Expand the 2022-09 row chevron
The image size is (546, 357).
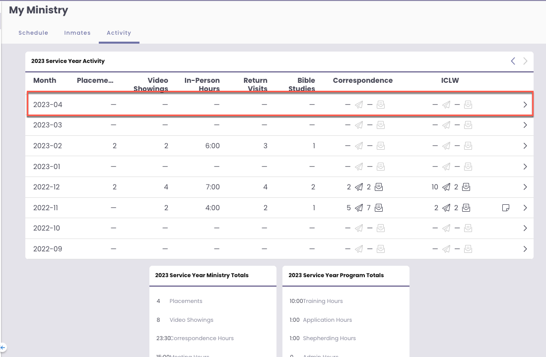tap(525, 249)
